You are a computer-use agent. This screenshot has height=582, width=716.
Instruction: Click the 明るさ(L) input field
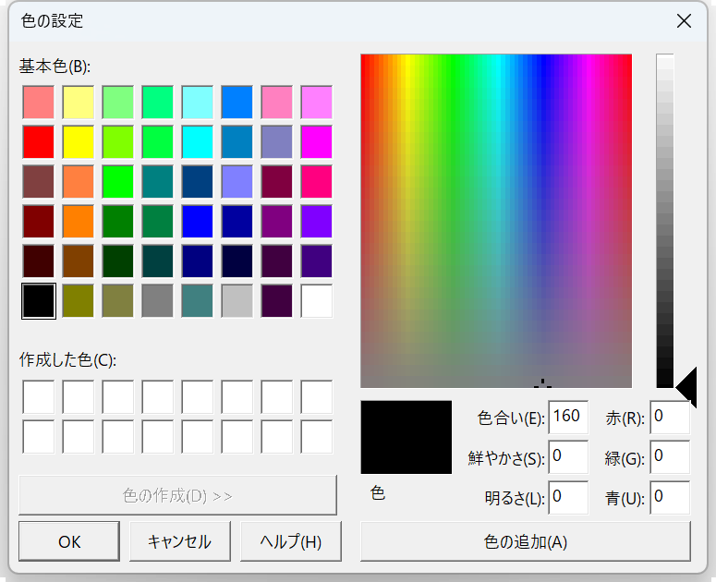pos(568,497)
